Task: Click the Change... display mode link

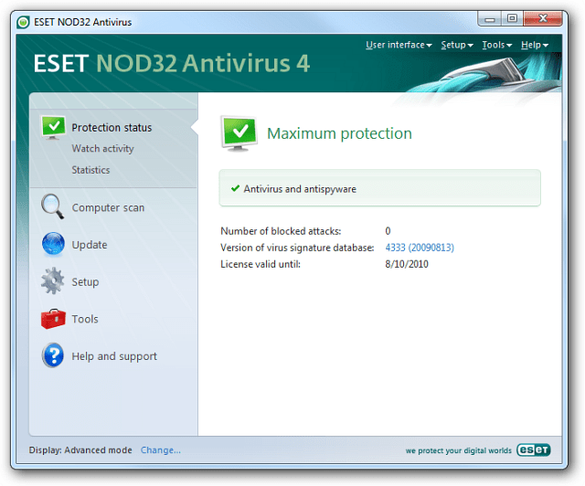Action: pos(161,450)
